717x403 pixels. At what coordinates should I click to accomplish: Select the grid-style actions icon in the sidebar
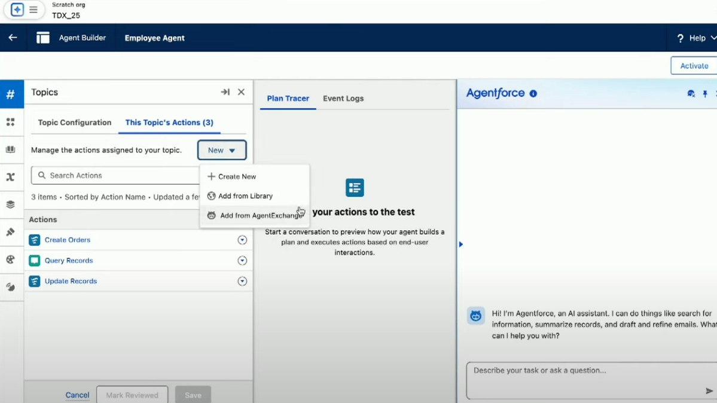pos(12,123)
